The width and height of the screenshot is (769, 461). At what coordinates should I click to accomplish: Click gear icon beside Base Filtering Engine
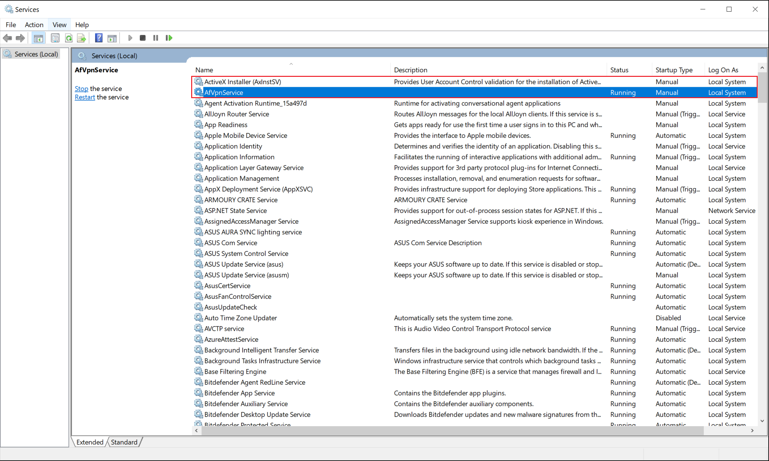pyautogui.click(x=198, y=372)
